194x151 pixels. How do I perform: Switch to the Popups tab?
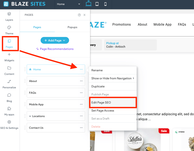click(x=72, y=27)
